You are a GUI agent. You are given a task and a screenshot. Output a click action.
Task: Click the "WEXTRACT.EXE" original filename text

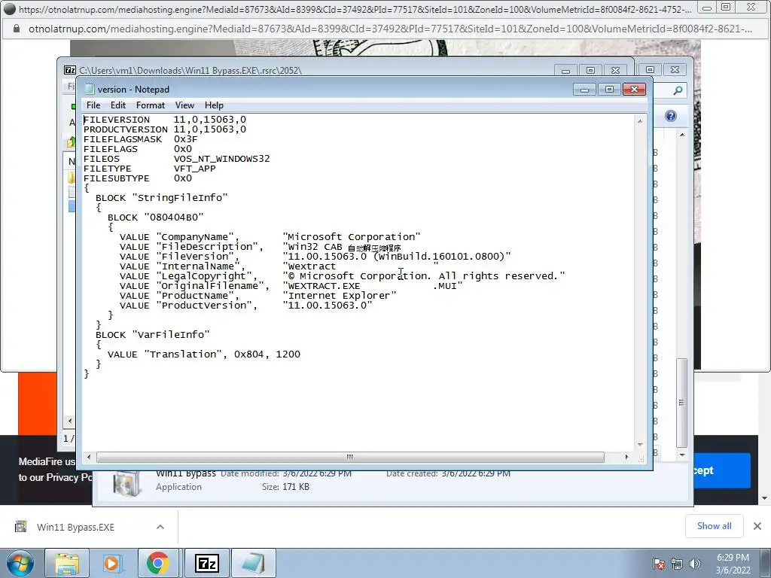tap(324, 285)
